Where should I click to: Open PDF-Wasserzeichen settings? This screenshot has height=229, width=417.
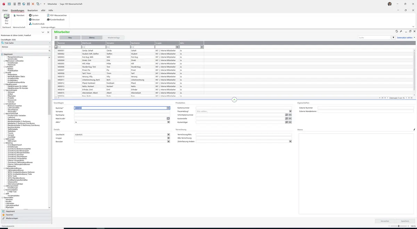[x=57, y=15]
